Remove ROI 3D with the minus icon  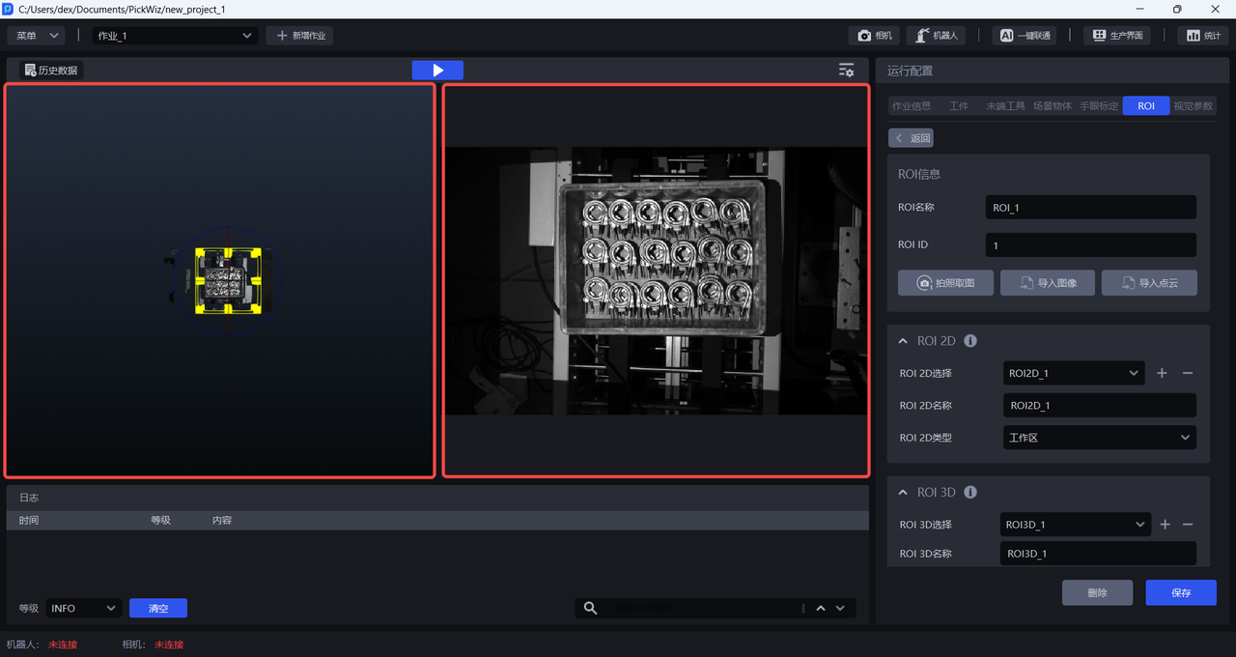coord(1188,525)
